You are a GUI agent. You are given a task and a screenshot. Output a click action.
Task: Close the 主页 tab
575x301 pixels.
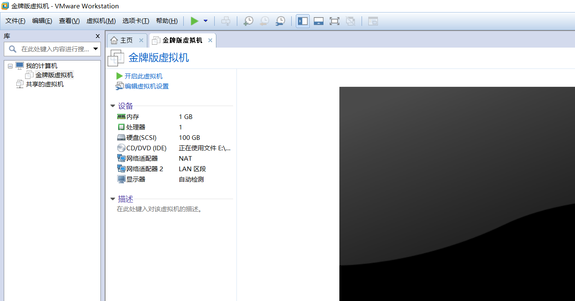[x=141, y=40]
